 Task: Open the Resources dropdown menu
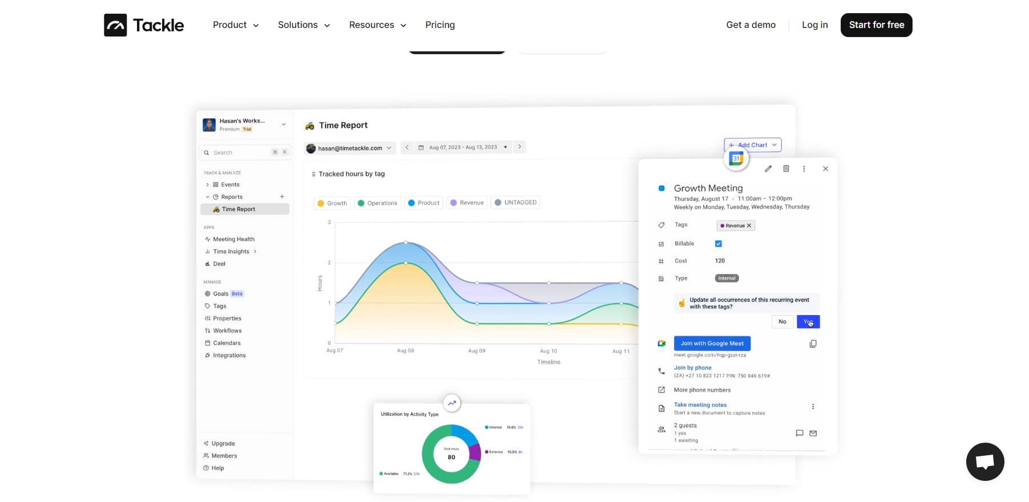click(377, 25)
